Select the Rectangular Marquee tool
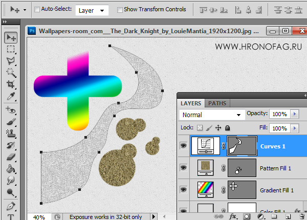The image size is (307, 220). coord(11,49)
